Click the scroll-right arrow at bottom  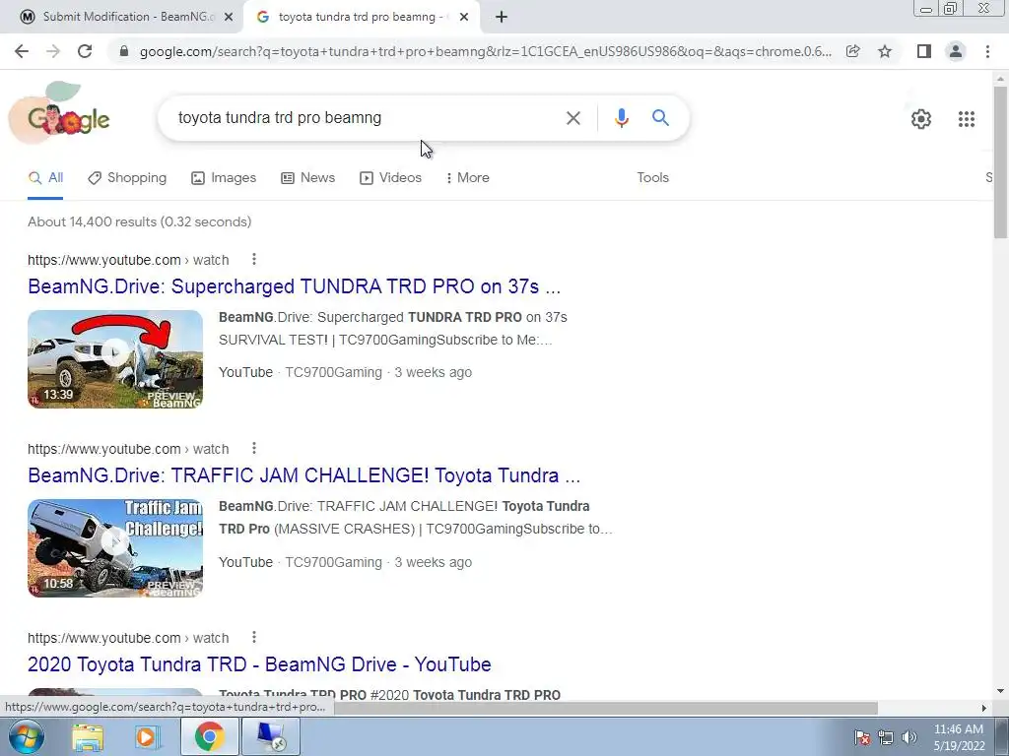pos(983,709)
